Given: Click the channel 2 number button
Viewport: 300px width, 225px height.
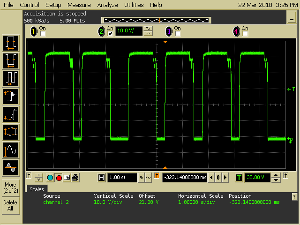Looking at the screenshot, I should click(101, 31).
